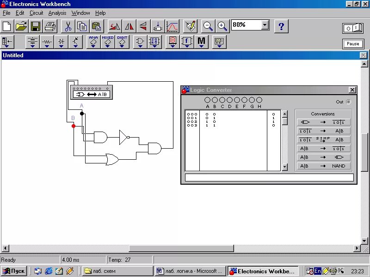This screenshot has height=277, width=370.
Task: Click the Boolean expression input field
Action: (x=269, y=177)
